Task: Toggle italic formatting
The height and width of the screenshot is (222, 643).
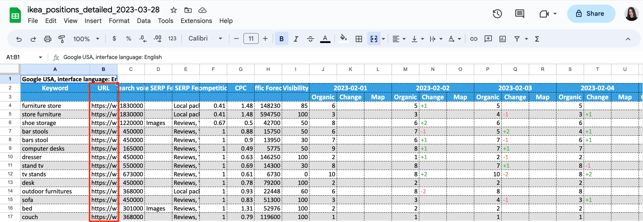Action: [296, 39]
